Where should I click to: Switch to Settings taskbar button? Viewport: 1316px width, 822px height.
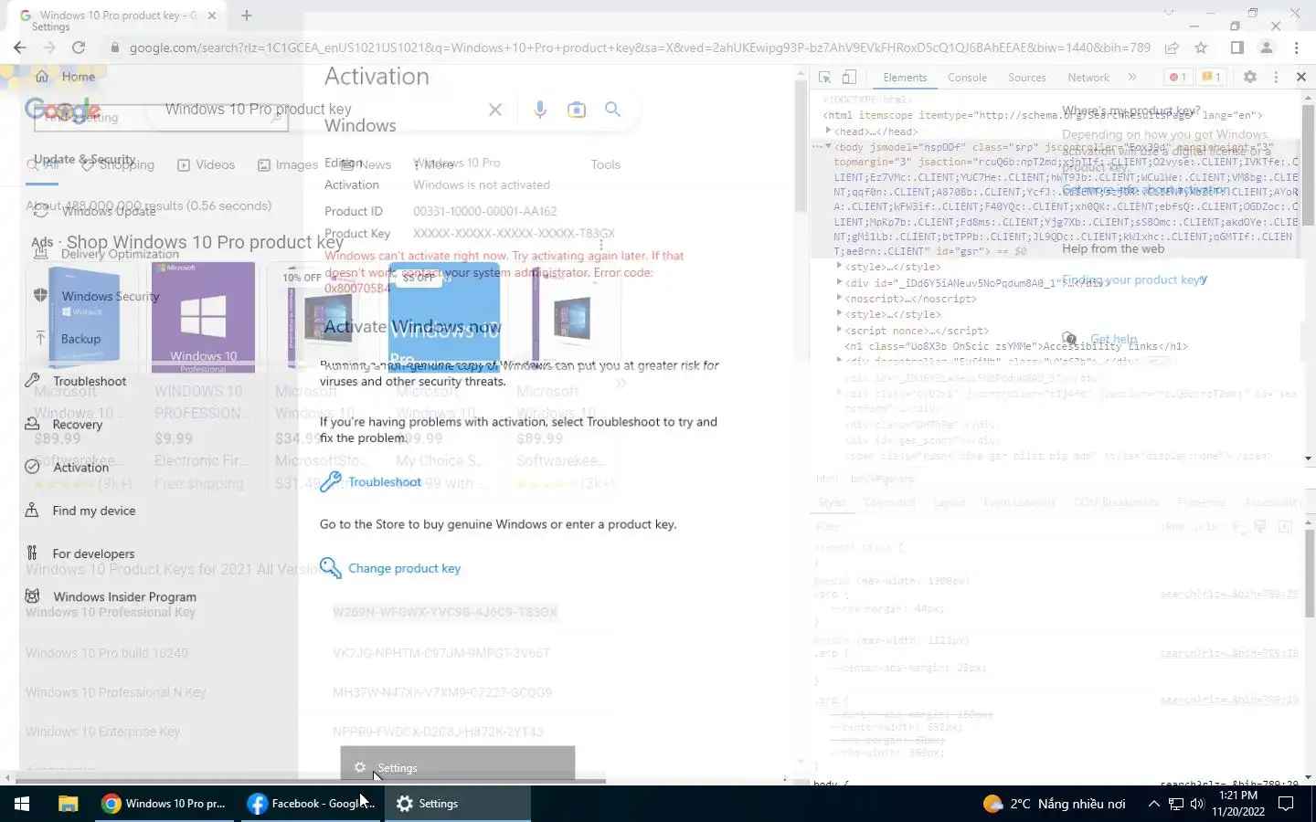(x=457, y=804)
